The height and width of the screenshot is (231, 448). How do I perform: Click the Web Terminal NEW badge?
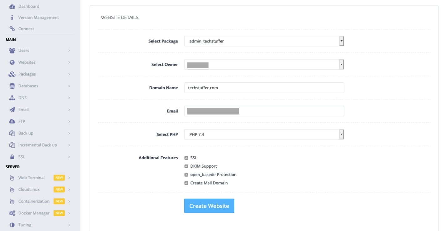point(59,178)
